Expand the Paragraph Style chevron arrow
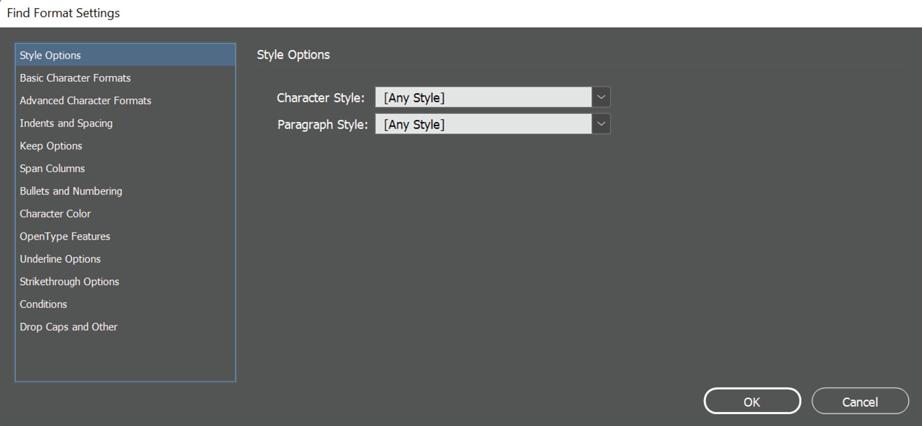922x426 pixels. [600, 124]
